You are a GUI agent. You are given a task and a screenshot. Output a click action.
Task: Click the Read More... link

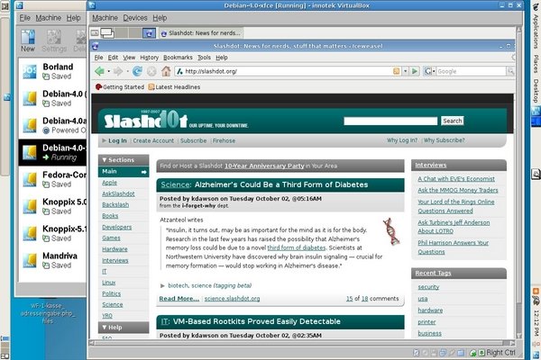(179, 298)
